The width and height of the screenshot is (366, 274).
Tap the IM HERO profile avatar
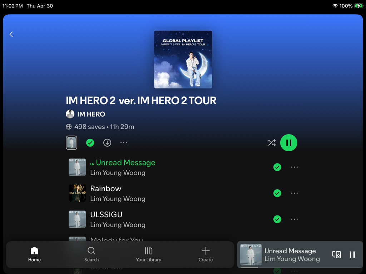click(x=70, y=114)
